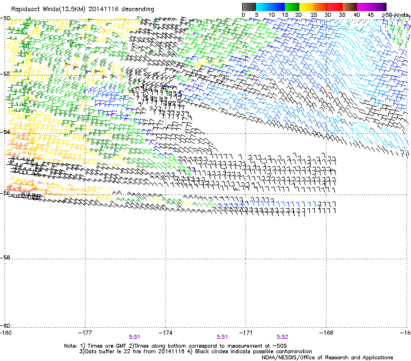The width and height of the screenshot is (411, 361).
Task: Click the '45' legend scale number
Action: coord(370,15)
